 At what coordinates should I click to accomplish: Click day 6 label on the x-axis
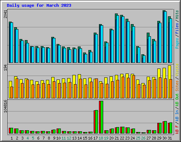(38, 138)
